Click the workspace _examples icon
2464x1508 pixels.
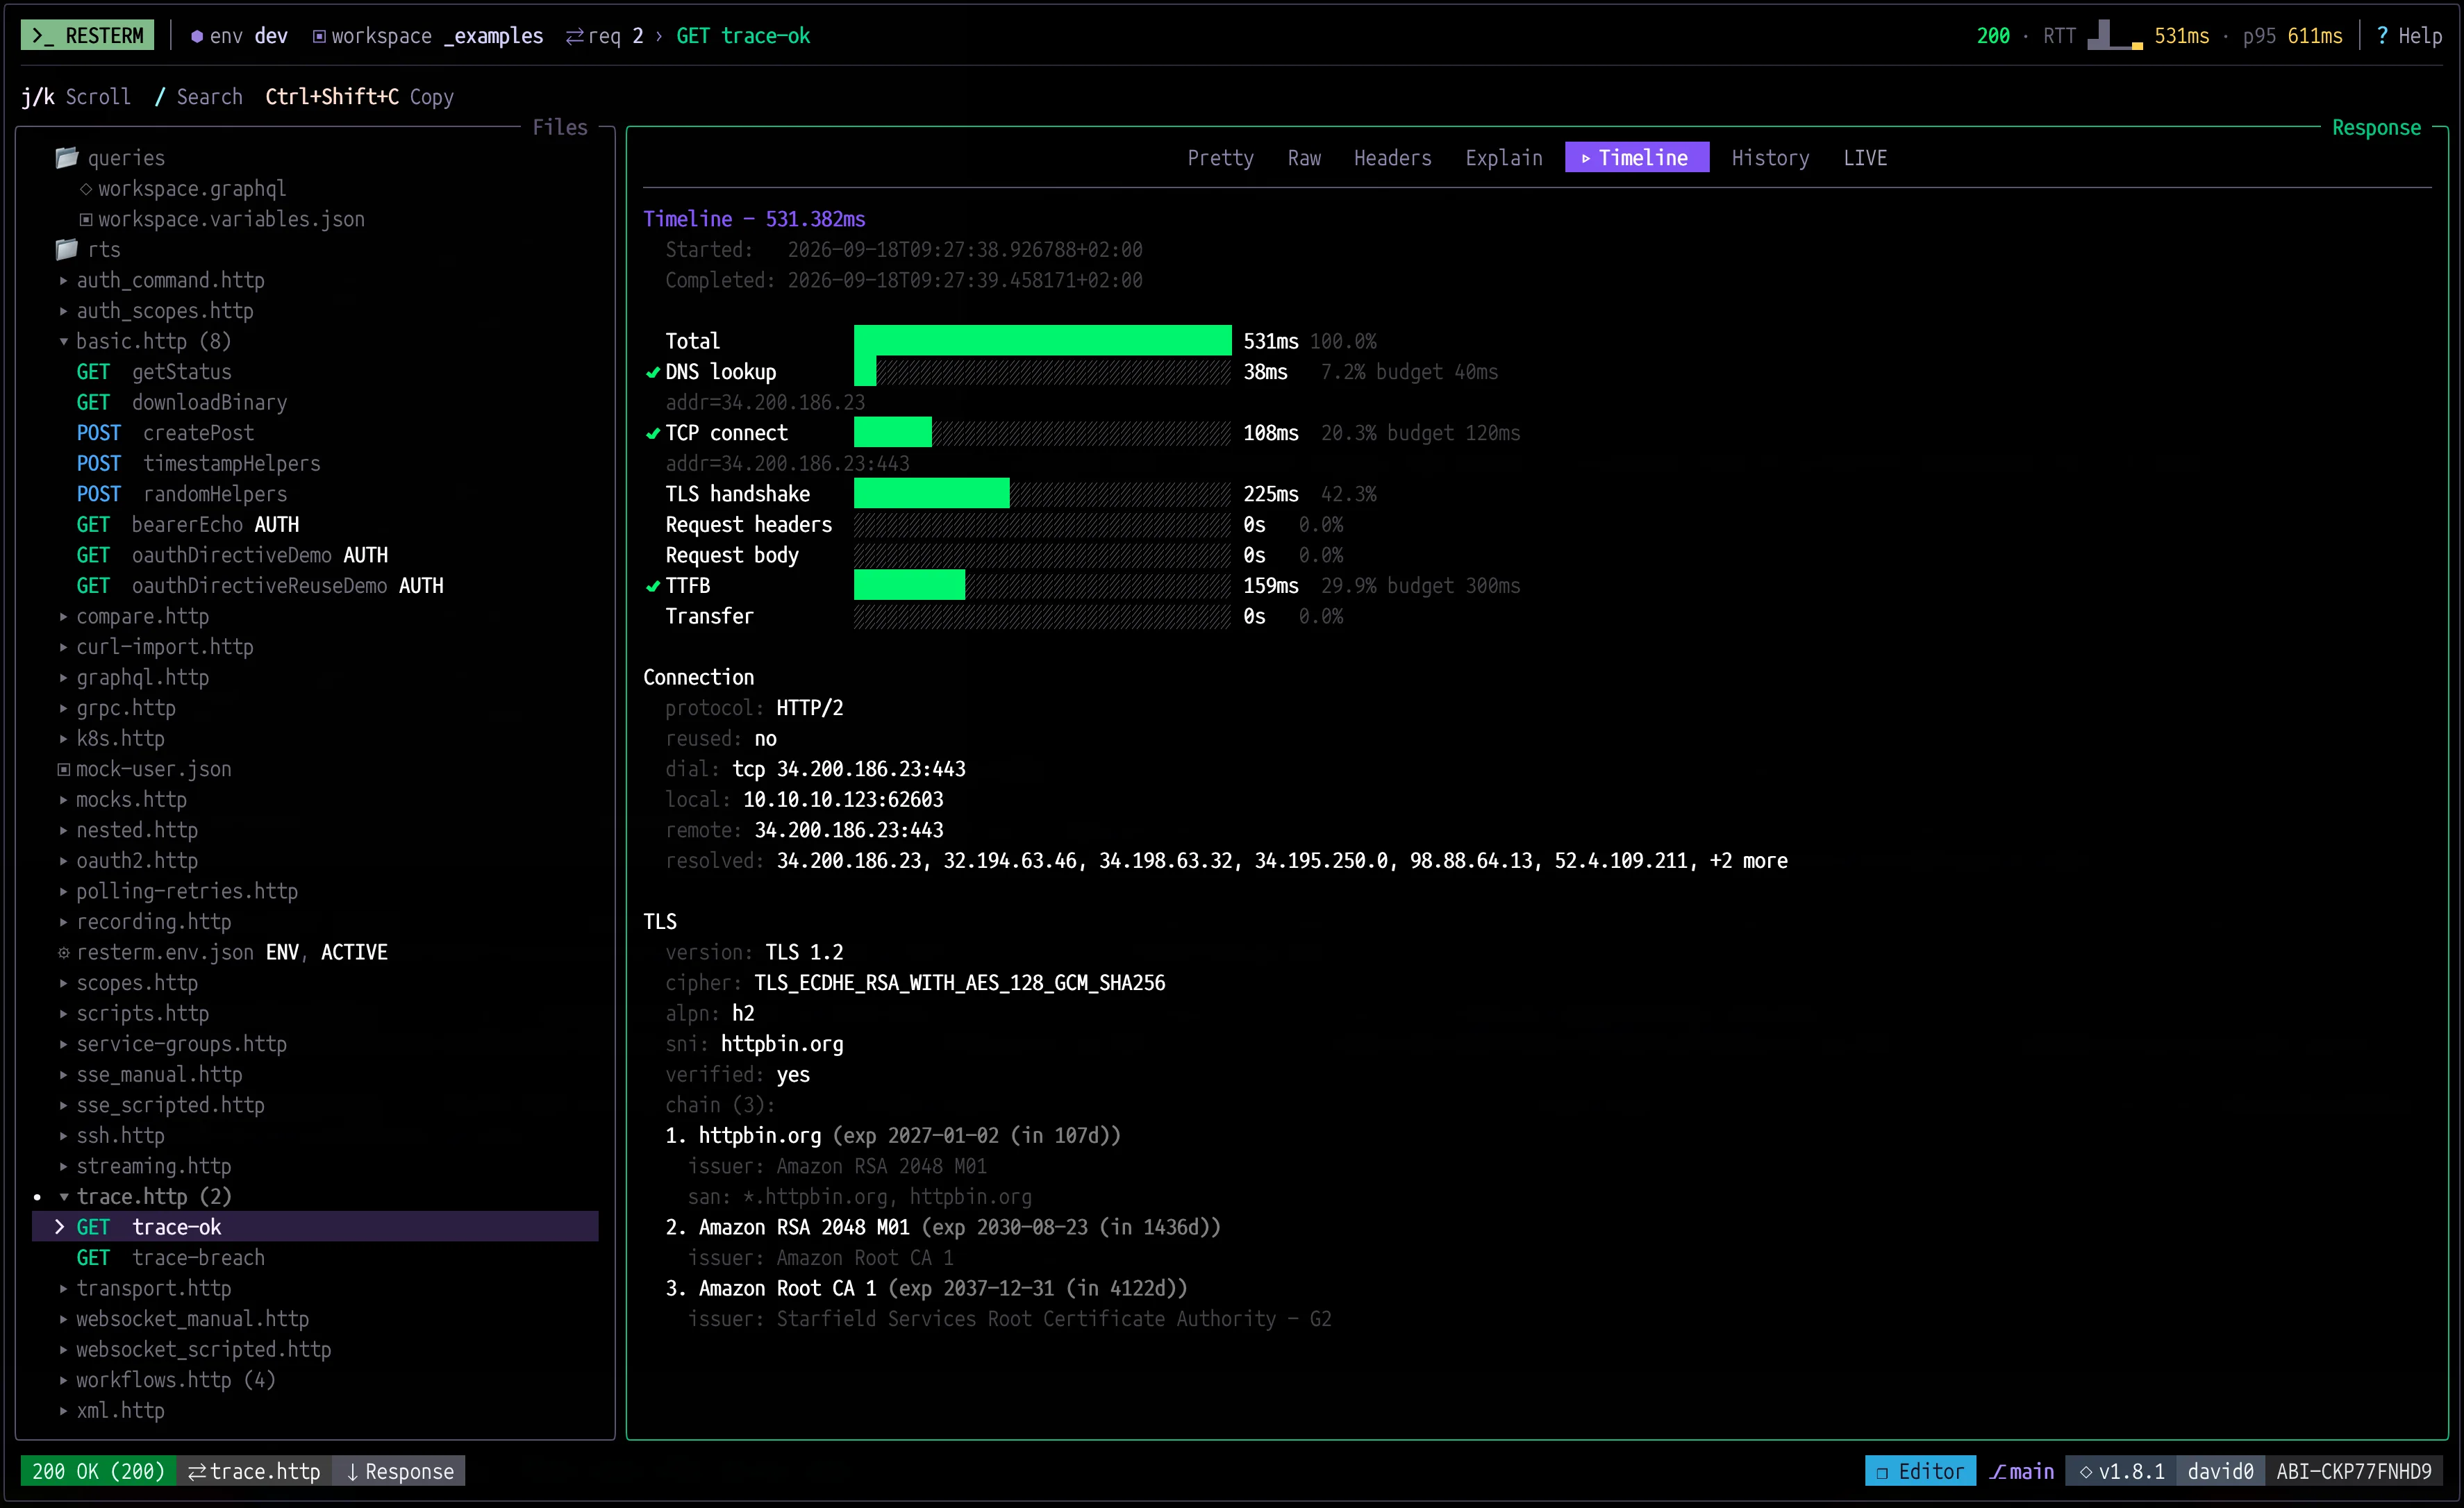click(x=319, y=36)
